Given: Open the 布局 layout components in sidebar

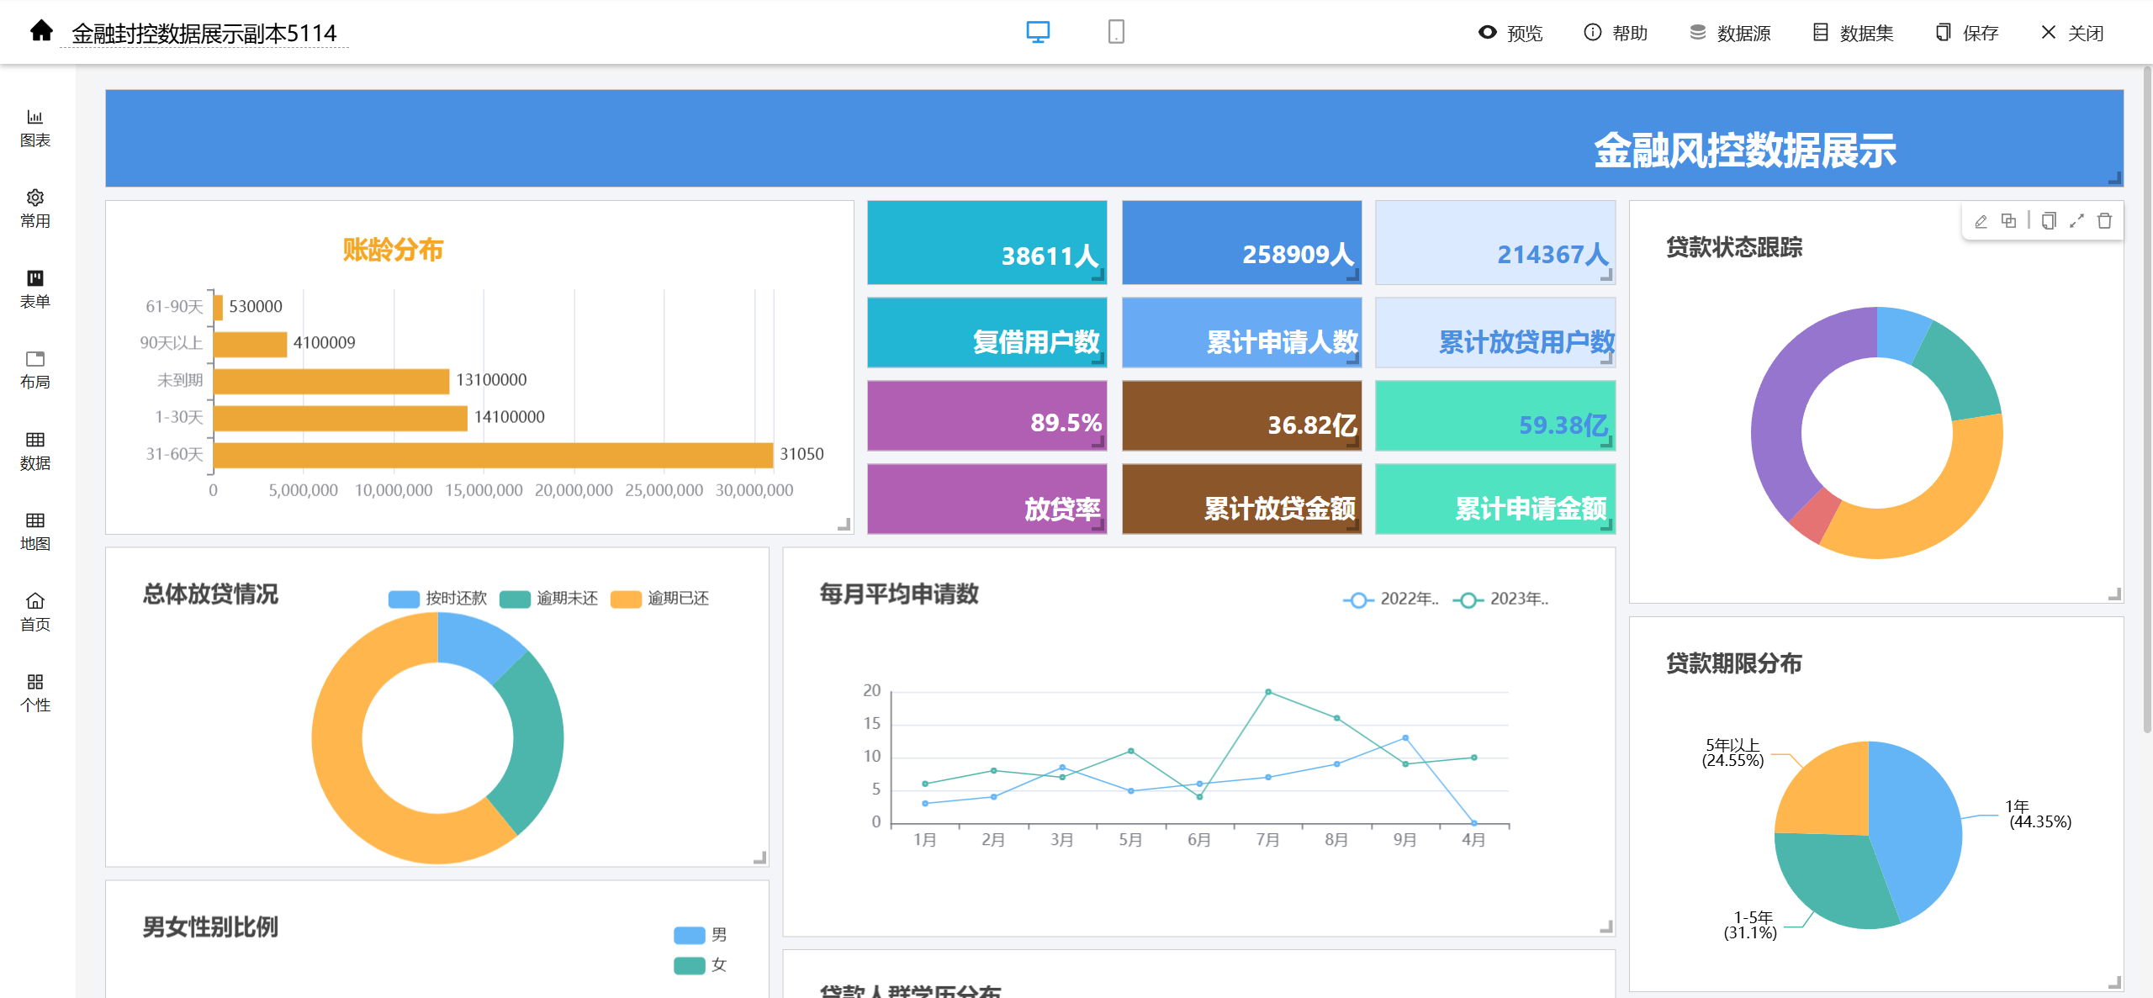Looking at the screenshot, I should (x=35, y=371).
